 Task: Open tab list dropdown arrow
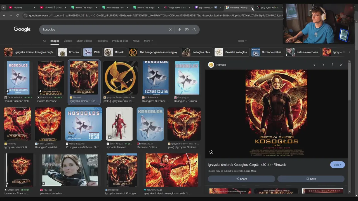(4, 8)
